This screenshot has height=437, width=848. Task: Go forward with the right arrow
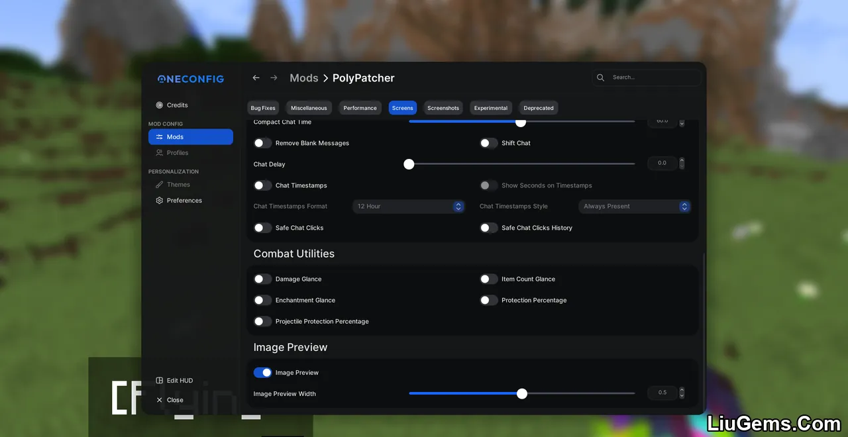274,78
